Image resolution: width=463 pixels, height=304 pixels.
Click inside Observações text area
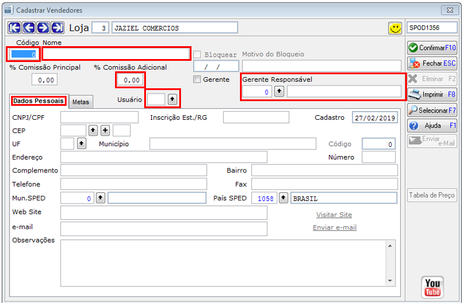(223, 263)
